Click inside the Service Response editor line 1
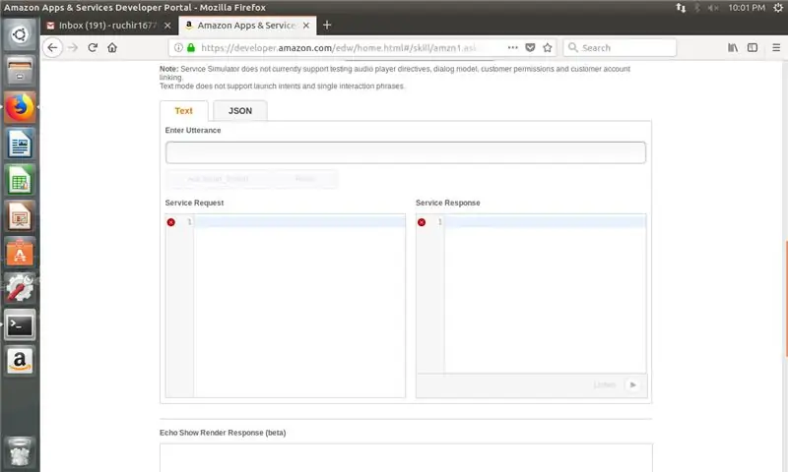Screen dimensions: 788x472 click(x=546, y=221)
